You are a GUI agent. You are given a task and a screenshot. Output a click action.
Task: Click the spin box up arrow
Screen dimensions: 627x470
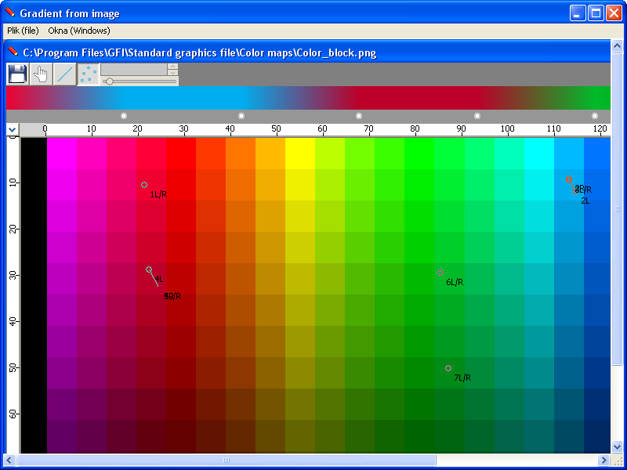pyautogui.click(x=172, y=67)
